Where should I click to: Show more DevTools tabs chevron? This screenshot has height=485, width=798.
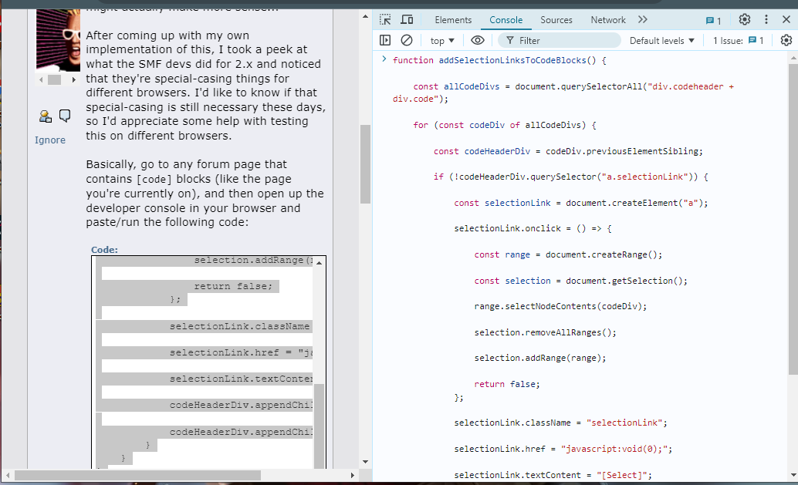click(643, 19)
